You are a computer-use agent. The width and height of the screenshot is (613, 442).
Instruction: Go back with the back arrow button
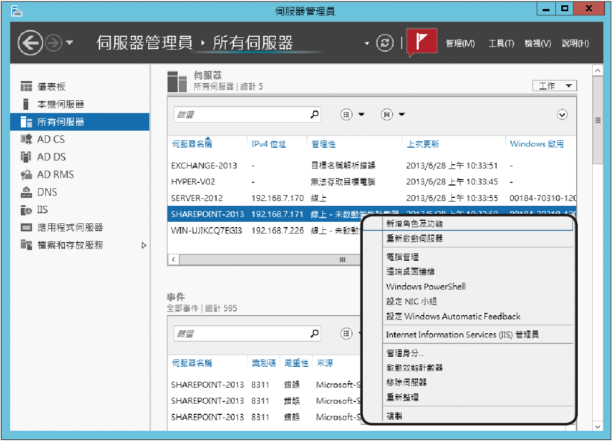pos(30,43)
